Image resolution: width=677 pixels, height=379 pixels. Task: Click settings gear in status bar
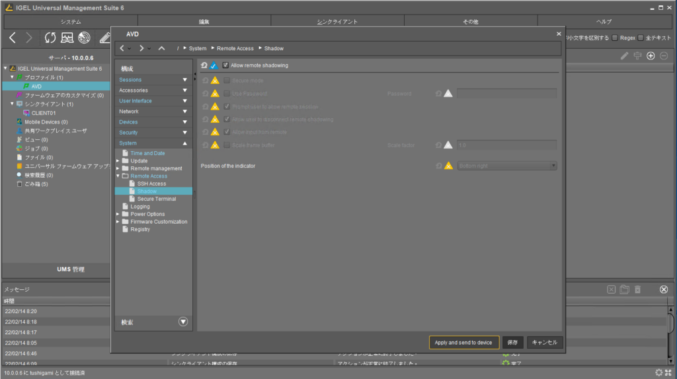coord(659,372)
